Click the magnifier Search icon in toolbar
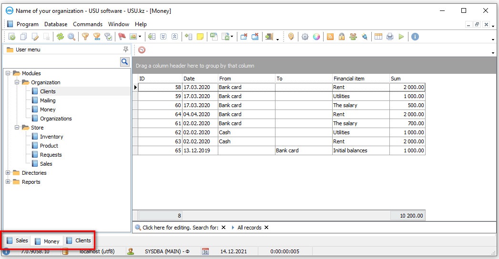 tap(71, 37)
